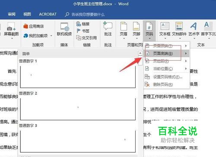Open the 文本框 dropdown arrow

(x=165, y=38)
